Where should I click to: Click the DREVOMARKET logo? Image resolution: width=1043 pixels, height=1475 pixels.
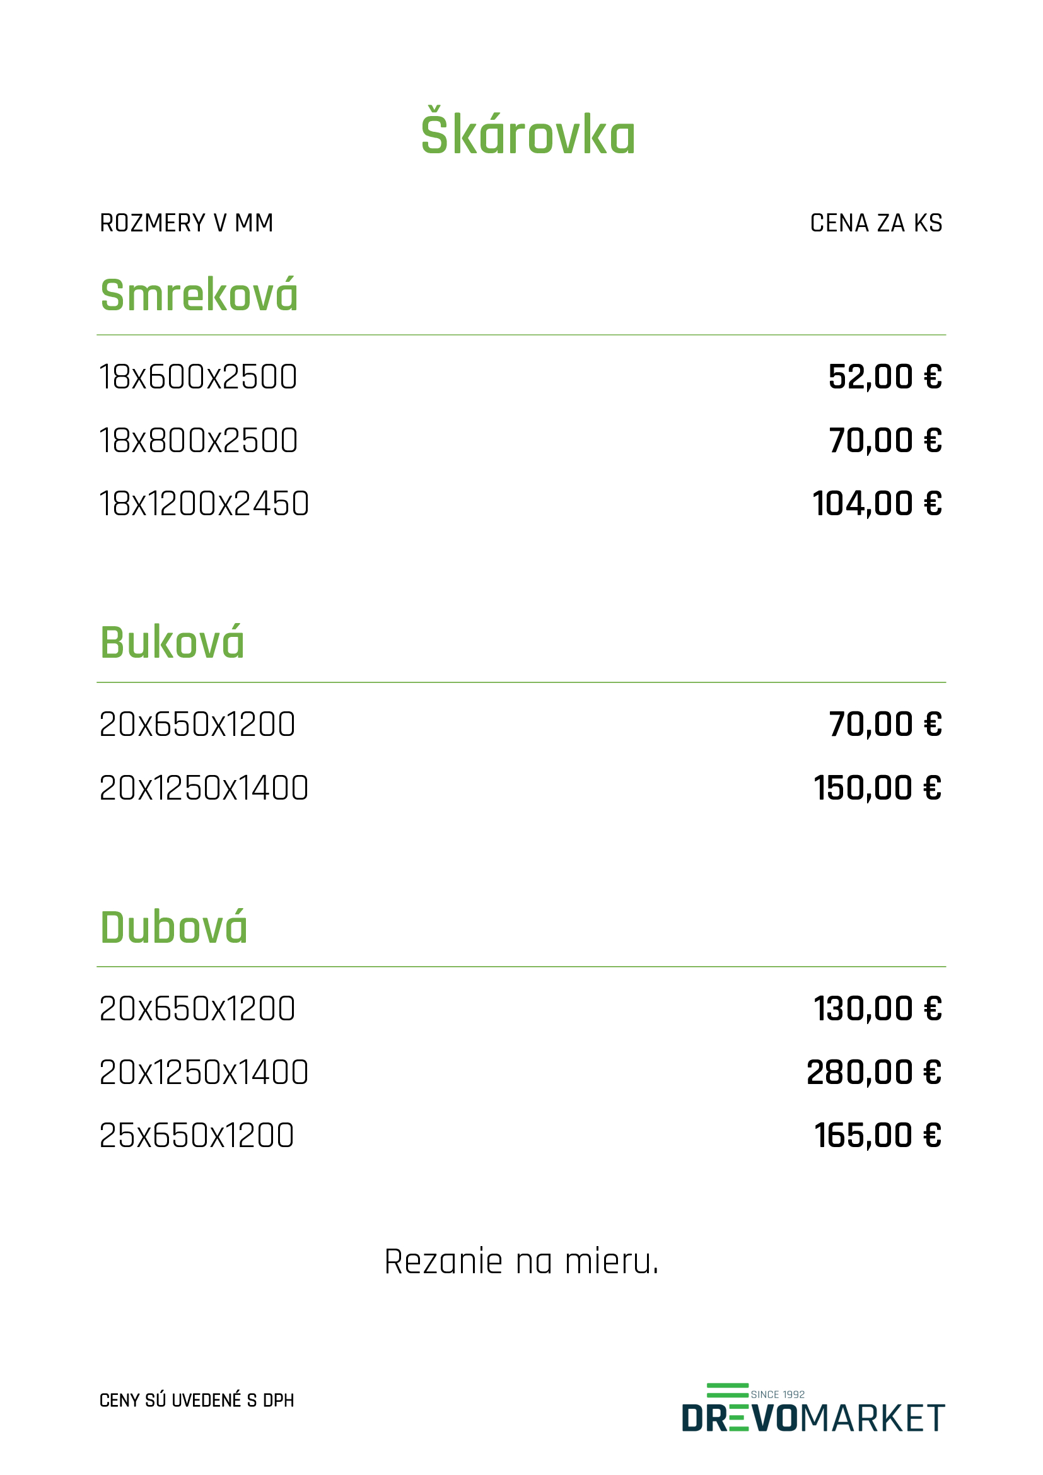[812, 1408]
